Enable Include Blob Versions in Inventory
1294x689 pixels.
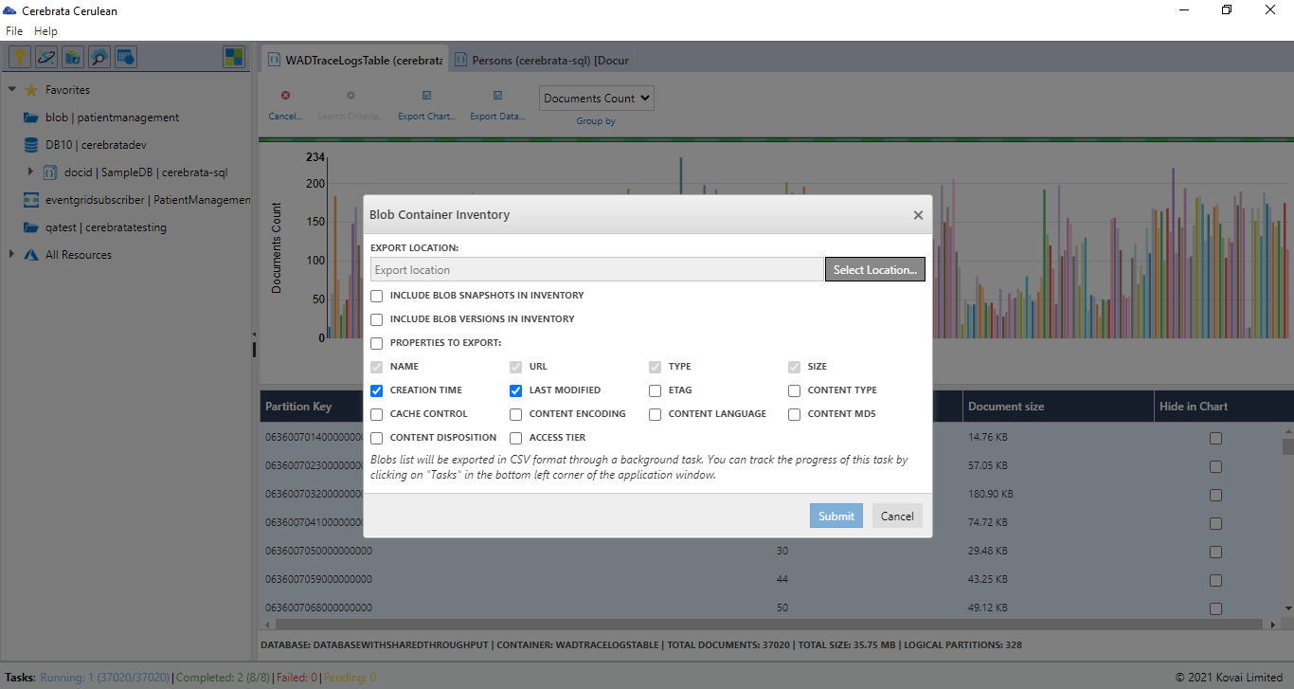(x=377, y=319)
